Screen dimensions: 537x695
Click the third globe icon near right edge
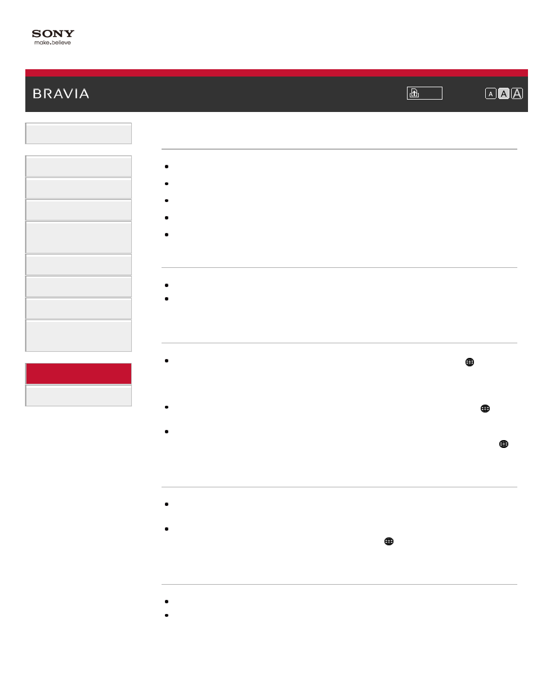tap(504, 444)
